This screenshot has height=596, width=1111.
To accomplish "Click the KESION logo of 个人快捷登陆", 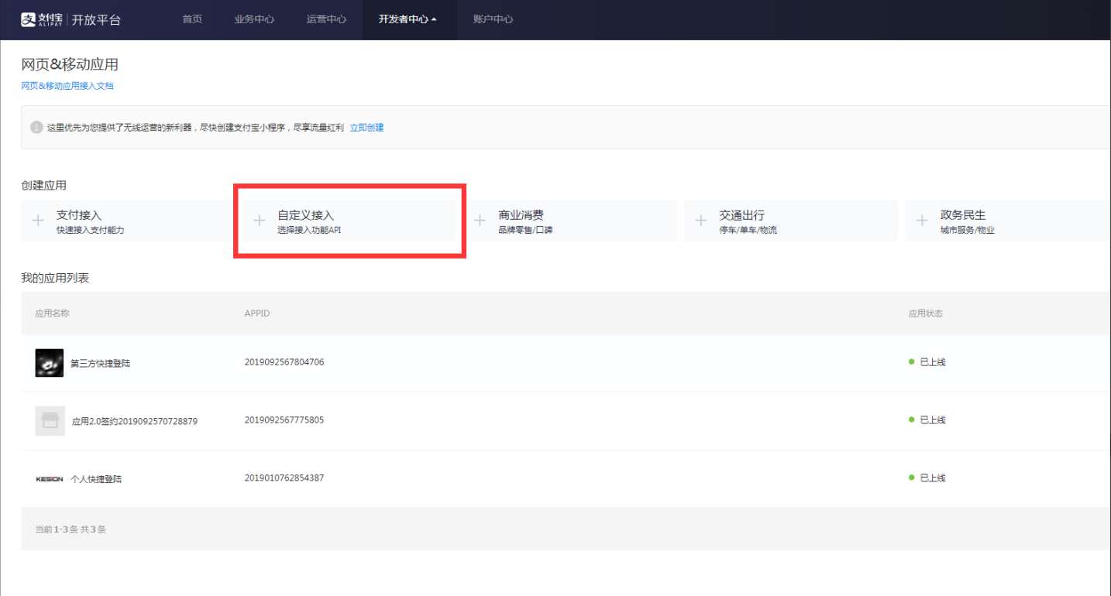I will point(50,478).
